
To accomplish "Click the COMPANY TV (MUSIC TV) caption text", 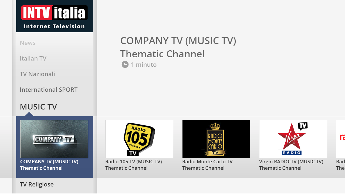I will coord(49,165).
